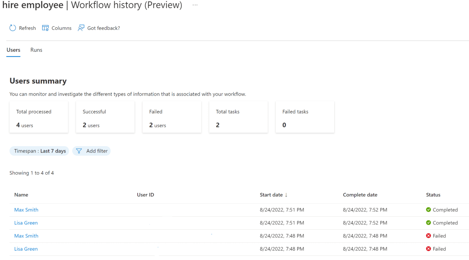
Task: Open the last Lisa Green link
Action: pyautogui.click(x=26, y=249)
